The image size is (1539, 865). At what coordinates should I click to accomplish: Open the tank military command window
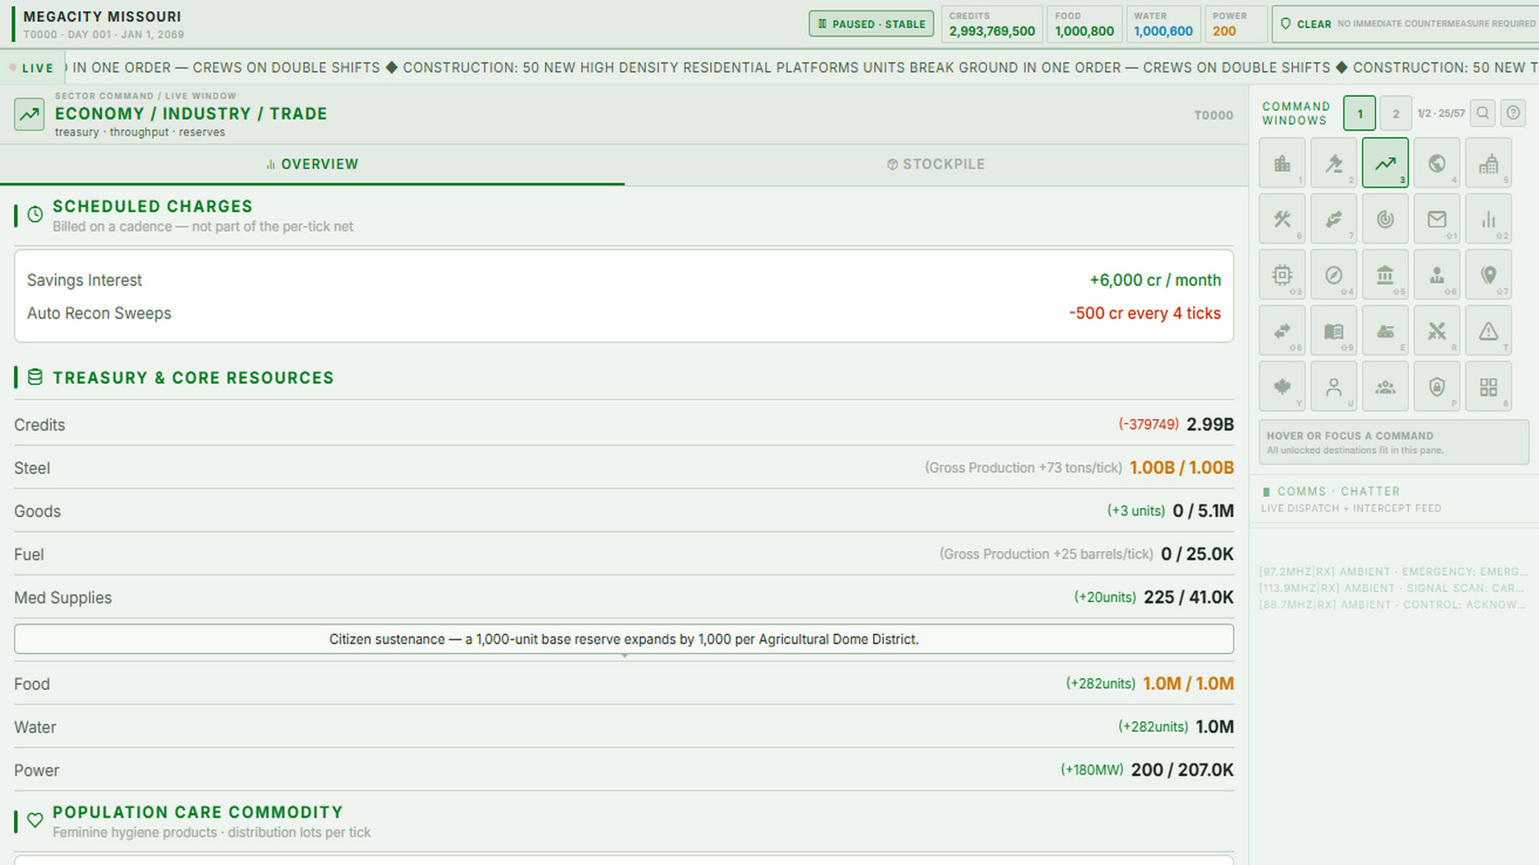pyautogui.click(x=1385, y=331)
